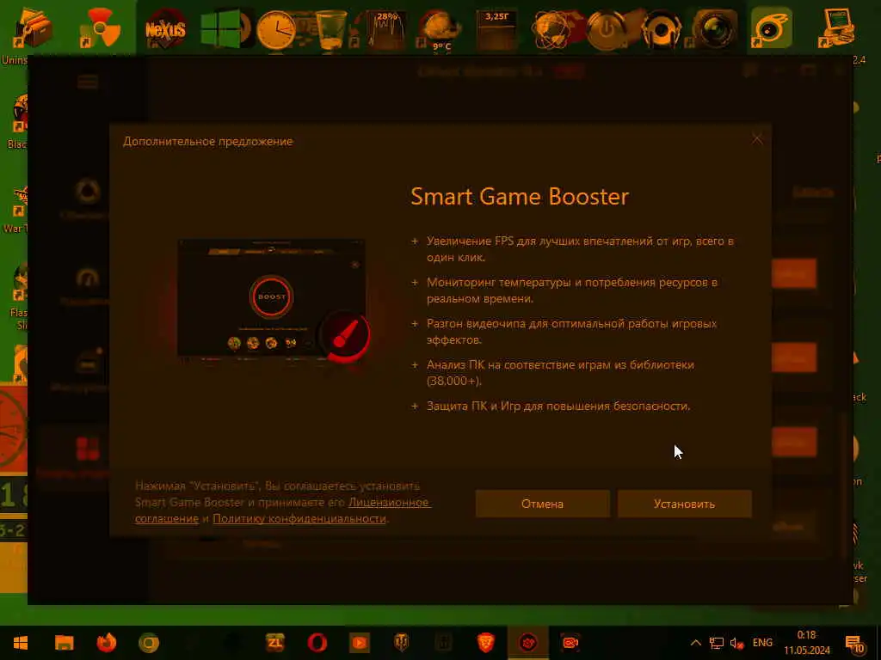Click the red squares sidebar icon in Driver Booster

click(x=87, y=448)
